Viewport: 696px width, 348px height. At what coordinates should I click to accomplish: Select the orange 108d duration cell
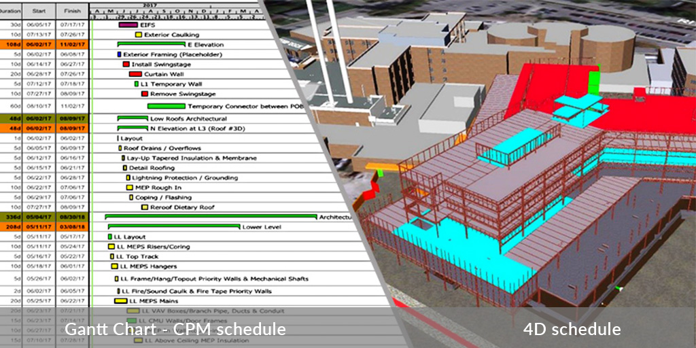(x=11, y=45)
